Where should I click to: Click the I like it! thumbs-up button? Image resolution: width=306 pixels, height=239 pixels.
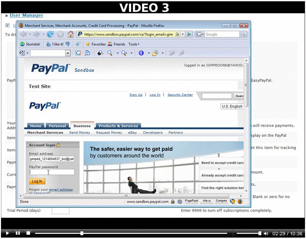tap(55, 44)
